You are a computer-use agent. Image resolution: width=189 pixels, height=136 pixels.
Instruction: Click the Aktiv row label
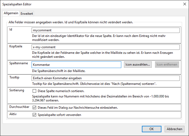click(x=13, y=114)
